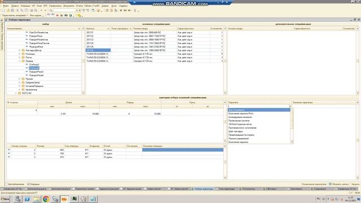The image size is (361, 203).
Task: Click the orange 1C taskbar icon
Action: point(64,199)
